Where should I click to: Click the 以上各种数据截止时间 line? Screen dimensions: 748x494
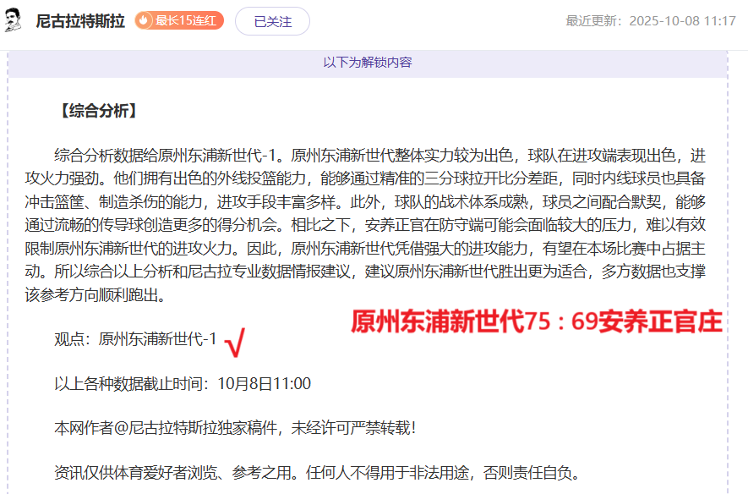pos(182,383)
